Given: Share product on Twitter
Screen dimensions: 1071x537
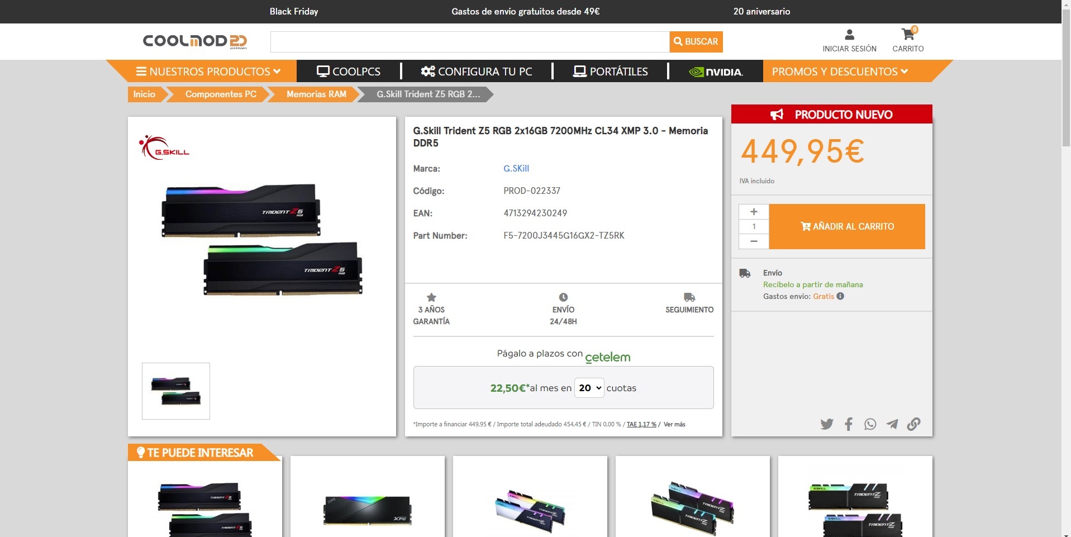Looking at the screenshot, I should pyautogui.click(x=826, y=424).
